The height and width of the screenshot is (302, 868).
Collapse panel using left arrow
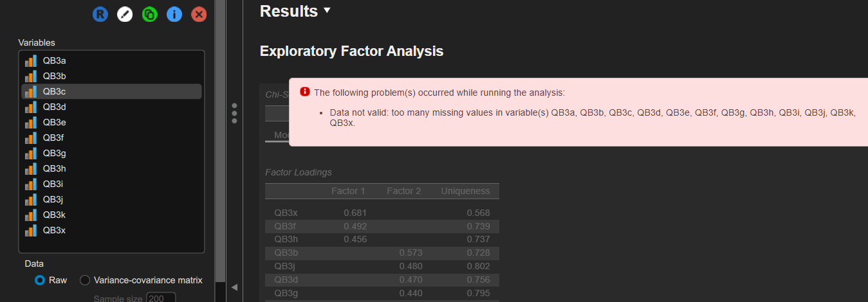pos(234,287)
